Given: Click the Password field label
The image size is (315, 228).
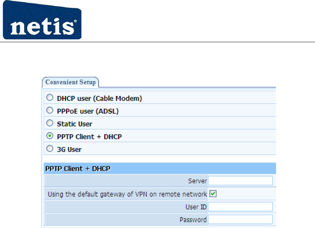Looking at the screenshot, I should [193, 220].
